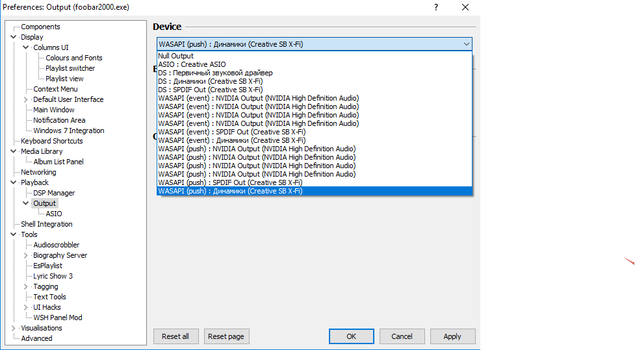Open the Tagging page in tree
635x350 pixels.
pyautogui.click(x=45, y=286)
